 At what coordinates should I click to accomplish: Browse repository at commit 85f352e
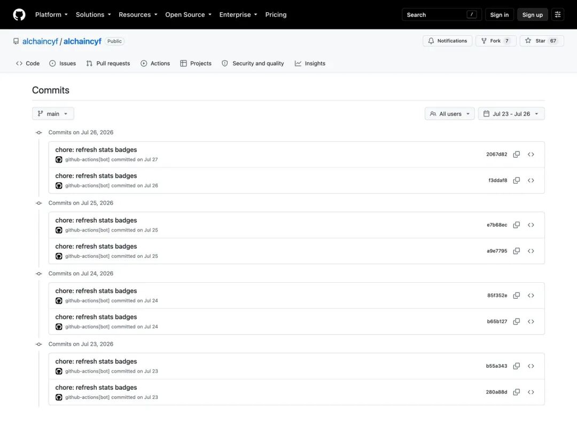[x=531, y=296]
